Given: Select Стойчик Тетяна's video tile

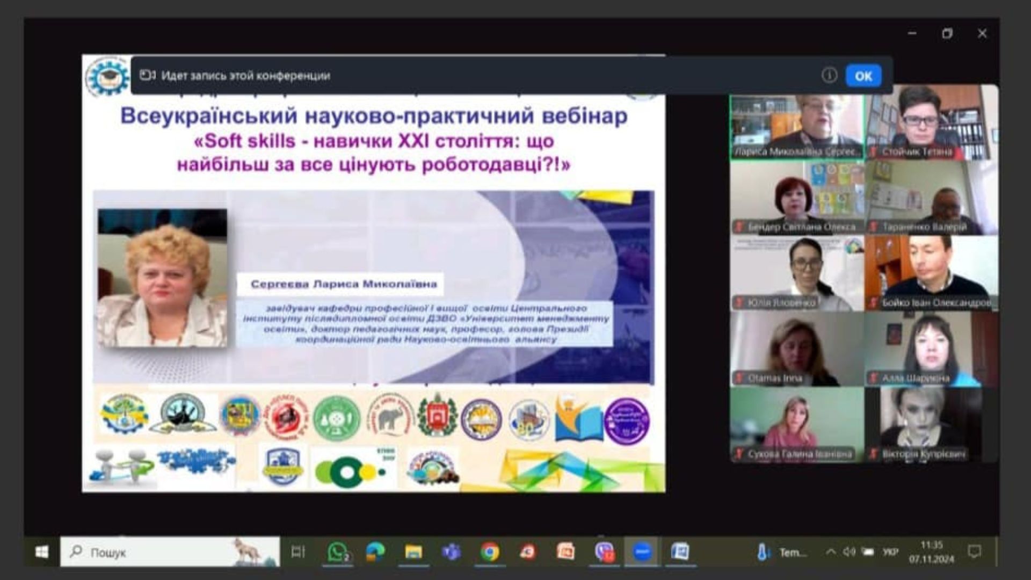Looking at the screenshot, I should pyautogui.click(x=932, y=124).
